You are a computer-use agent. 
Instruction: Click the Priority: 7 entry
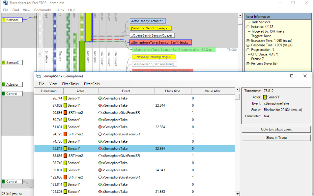pos(257,59)
